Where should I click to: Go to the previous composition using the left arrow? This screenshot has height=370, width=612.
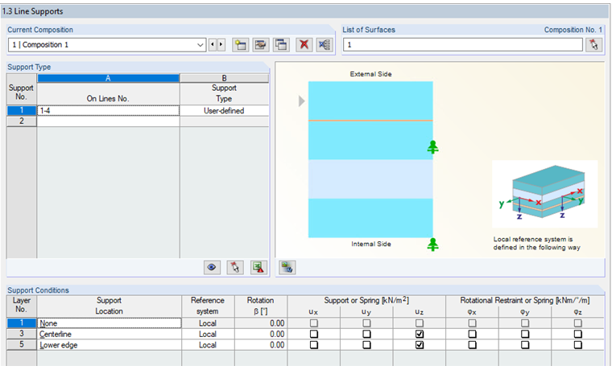[213, 45]
